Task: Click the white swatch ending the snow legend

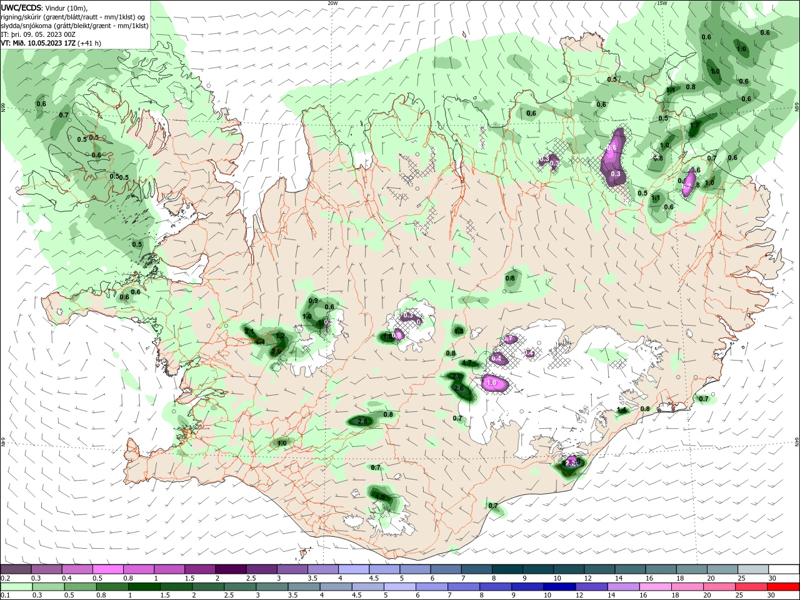Action: (x=784, y=569)
